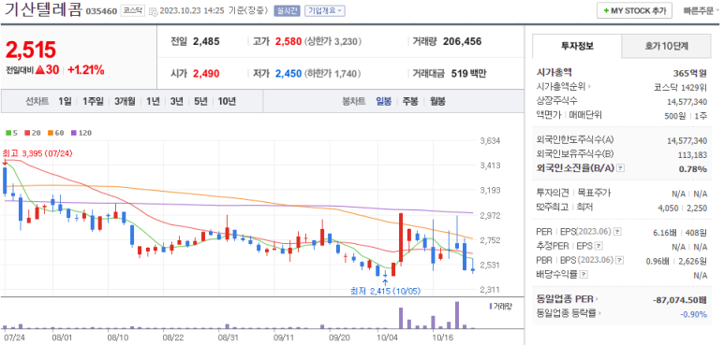This screenshot has height=345, width=724.
Task: Select the 월봉 monthly candle chart
Action: click(437, 101)
